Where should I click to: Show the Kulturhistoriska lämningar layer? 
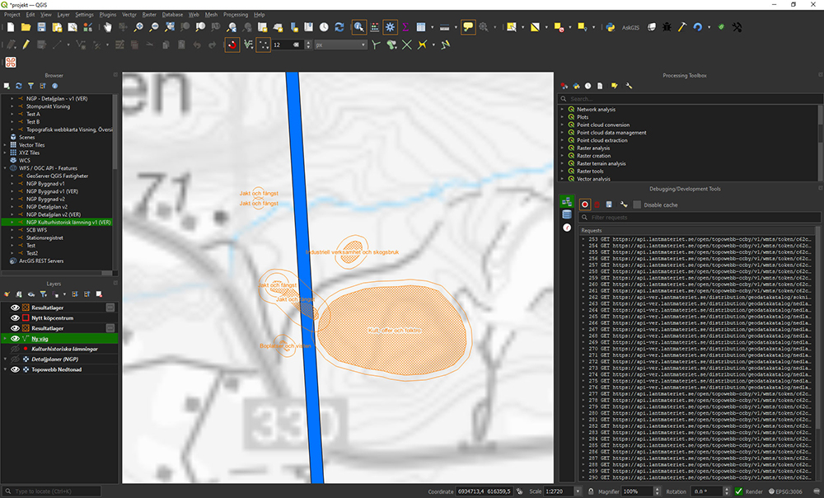[x=15, y=349]
